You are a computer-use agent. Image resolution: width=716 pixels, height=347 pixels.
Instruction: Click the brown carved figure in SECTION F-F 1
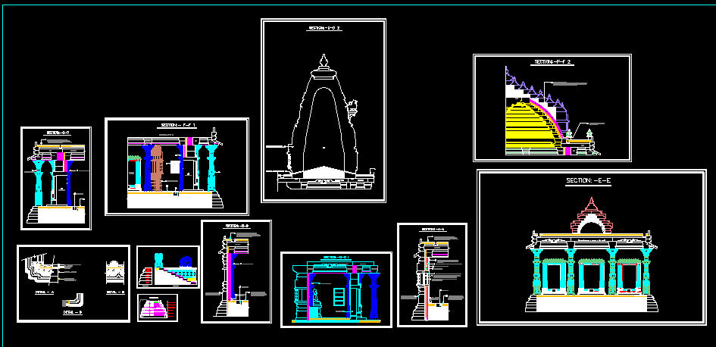click(157, 167)
